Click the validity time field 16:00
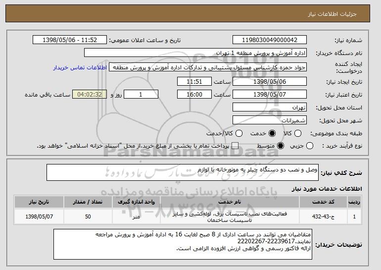Screen dimensions: 381x270 tap(194, 94)
